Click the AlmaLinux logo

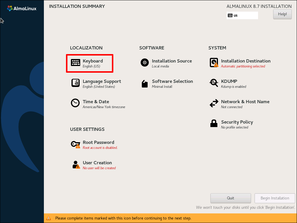click(x=22, y=8)
